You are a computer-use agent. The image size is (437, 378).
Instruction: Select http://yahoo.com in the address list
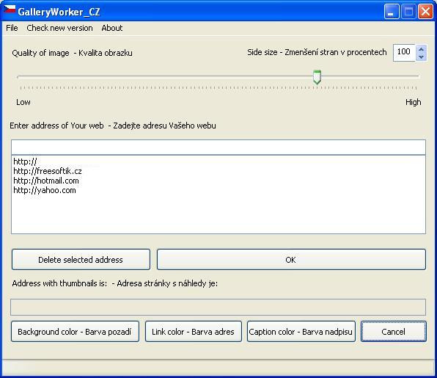[x=45, y=190]
